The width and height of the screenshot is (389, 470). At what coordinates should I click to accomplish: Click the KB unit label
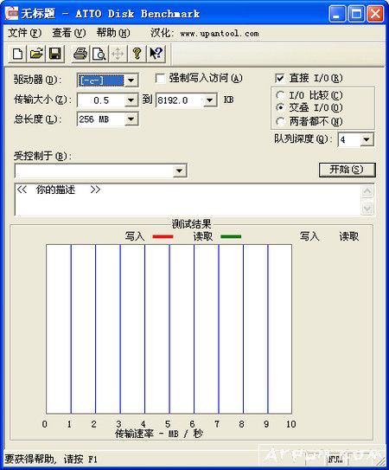pyautogui.click(x=228, y=100)
